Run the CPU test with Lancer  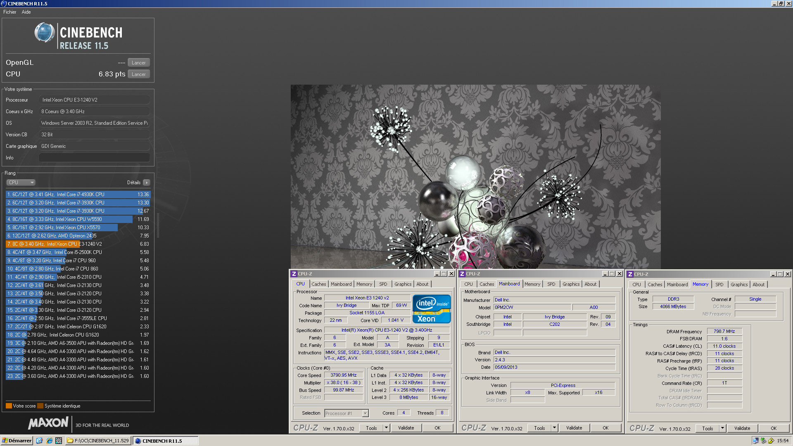pos(139,74)
